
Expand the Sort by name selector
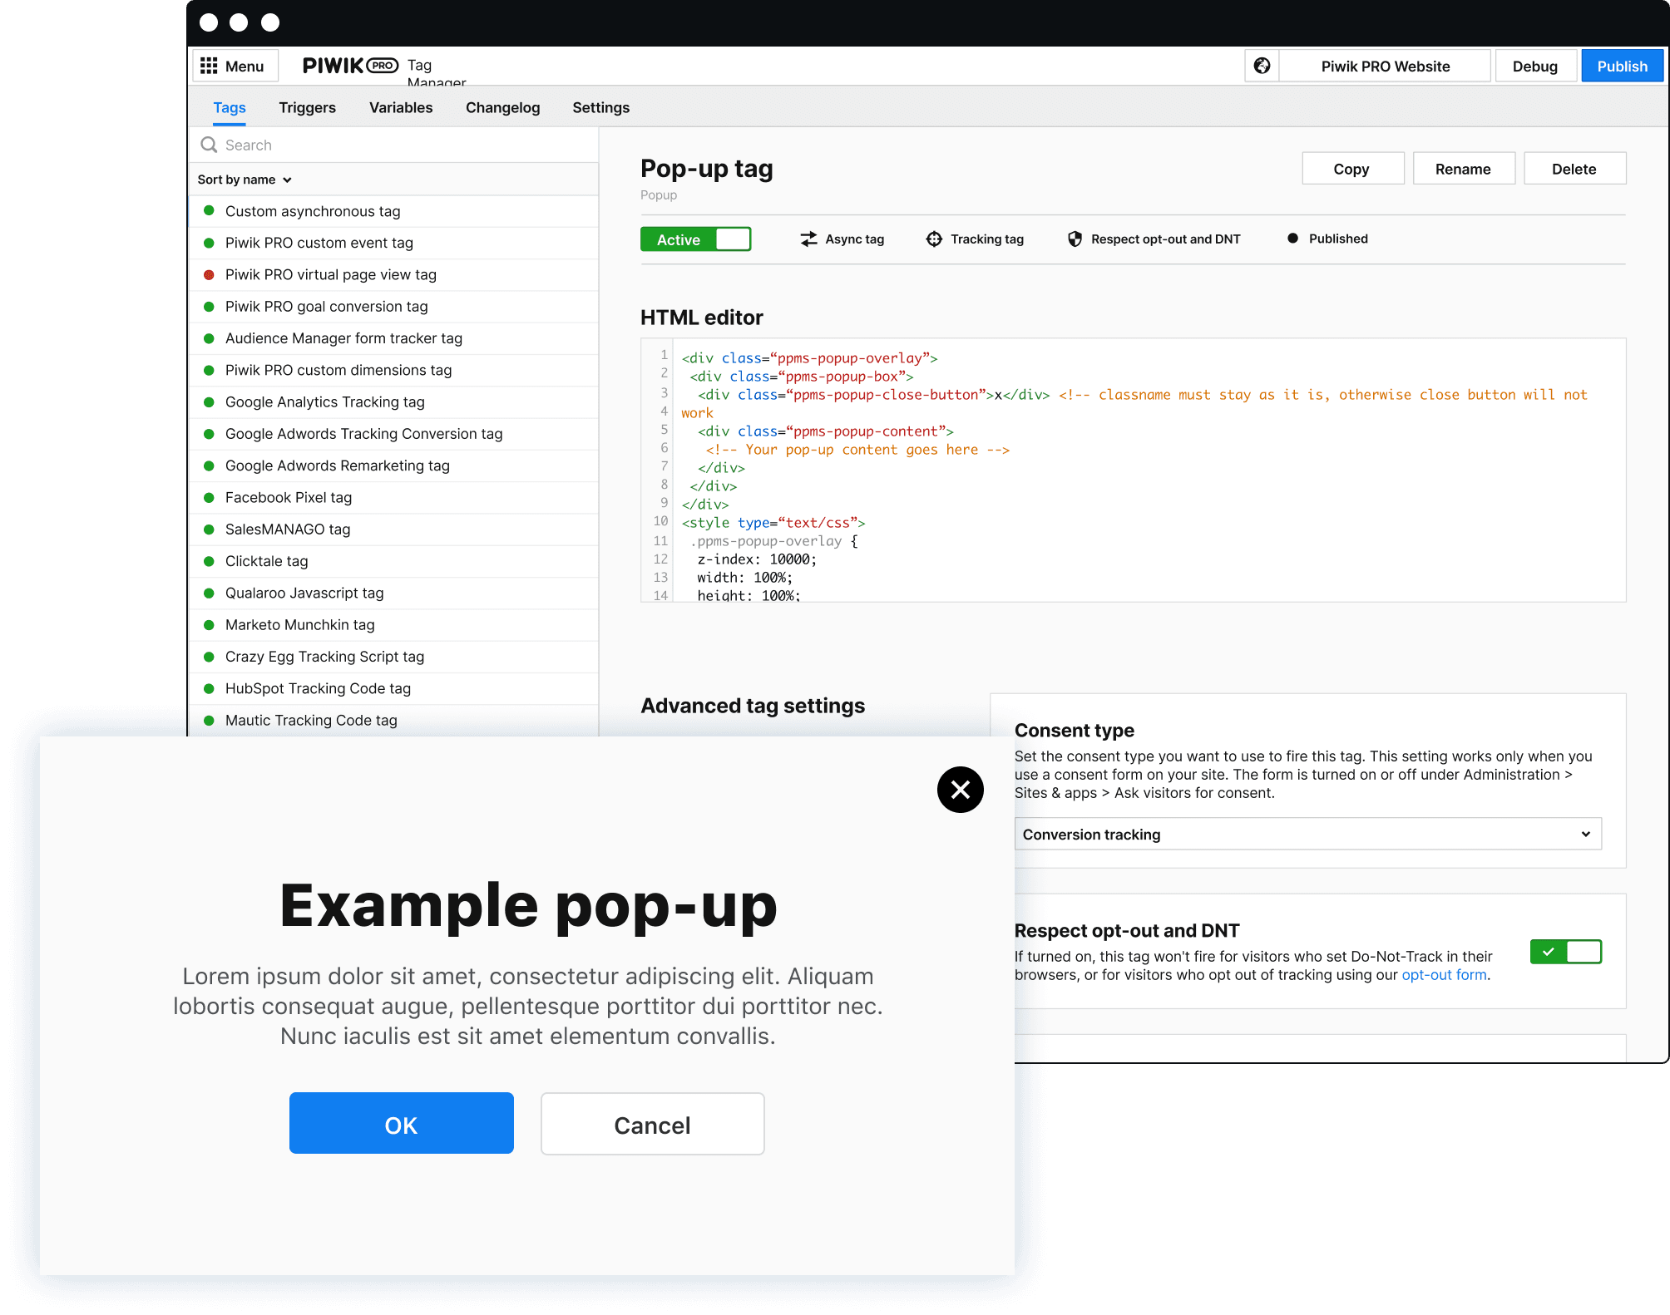(244, 180)
